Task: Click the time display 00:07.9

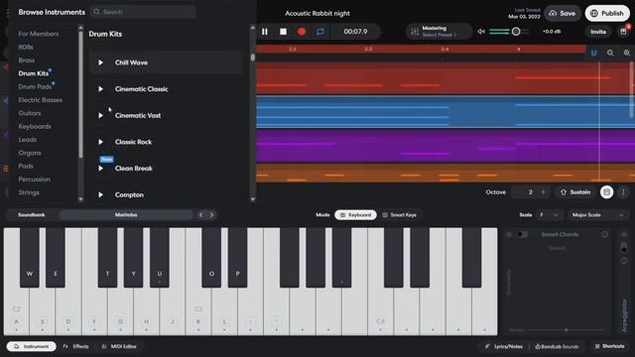Action: point(355,32)
